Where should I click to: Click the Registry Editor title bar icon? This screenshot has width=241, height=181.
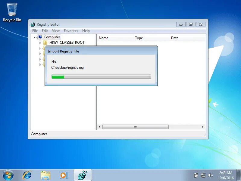33,24
